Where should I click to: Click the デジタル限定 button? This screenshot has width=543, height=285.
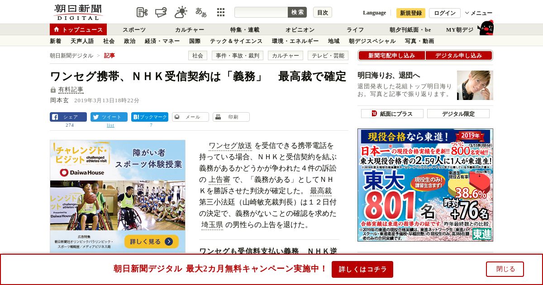pos(458,114)
